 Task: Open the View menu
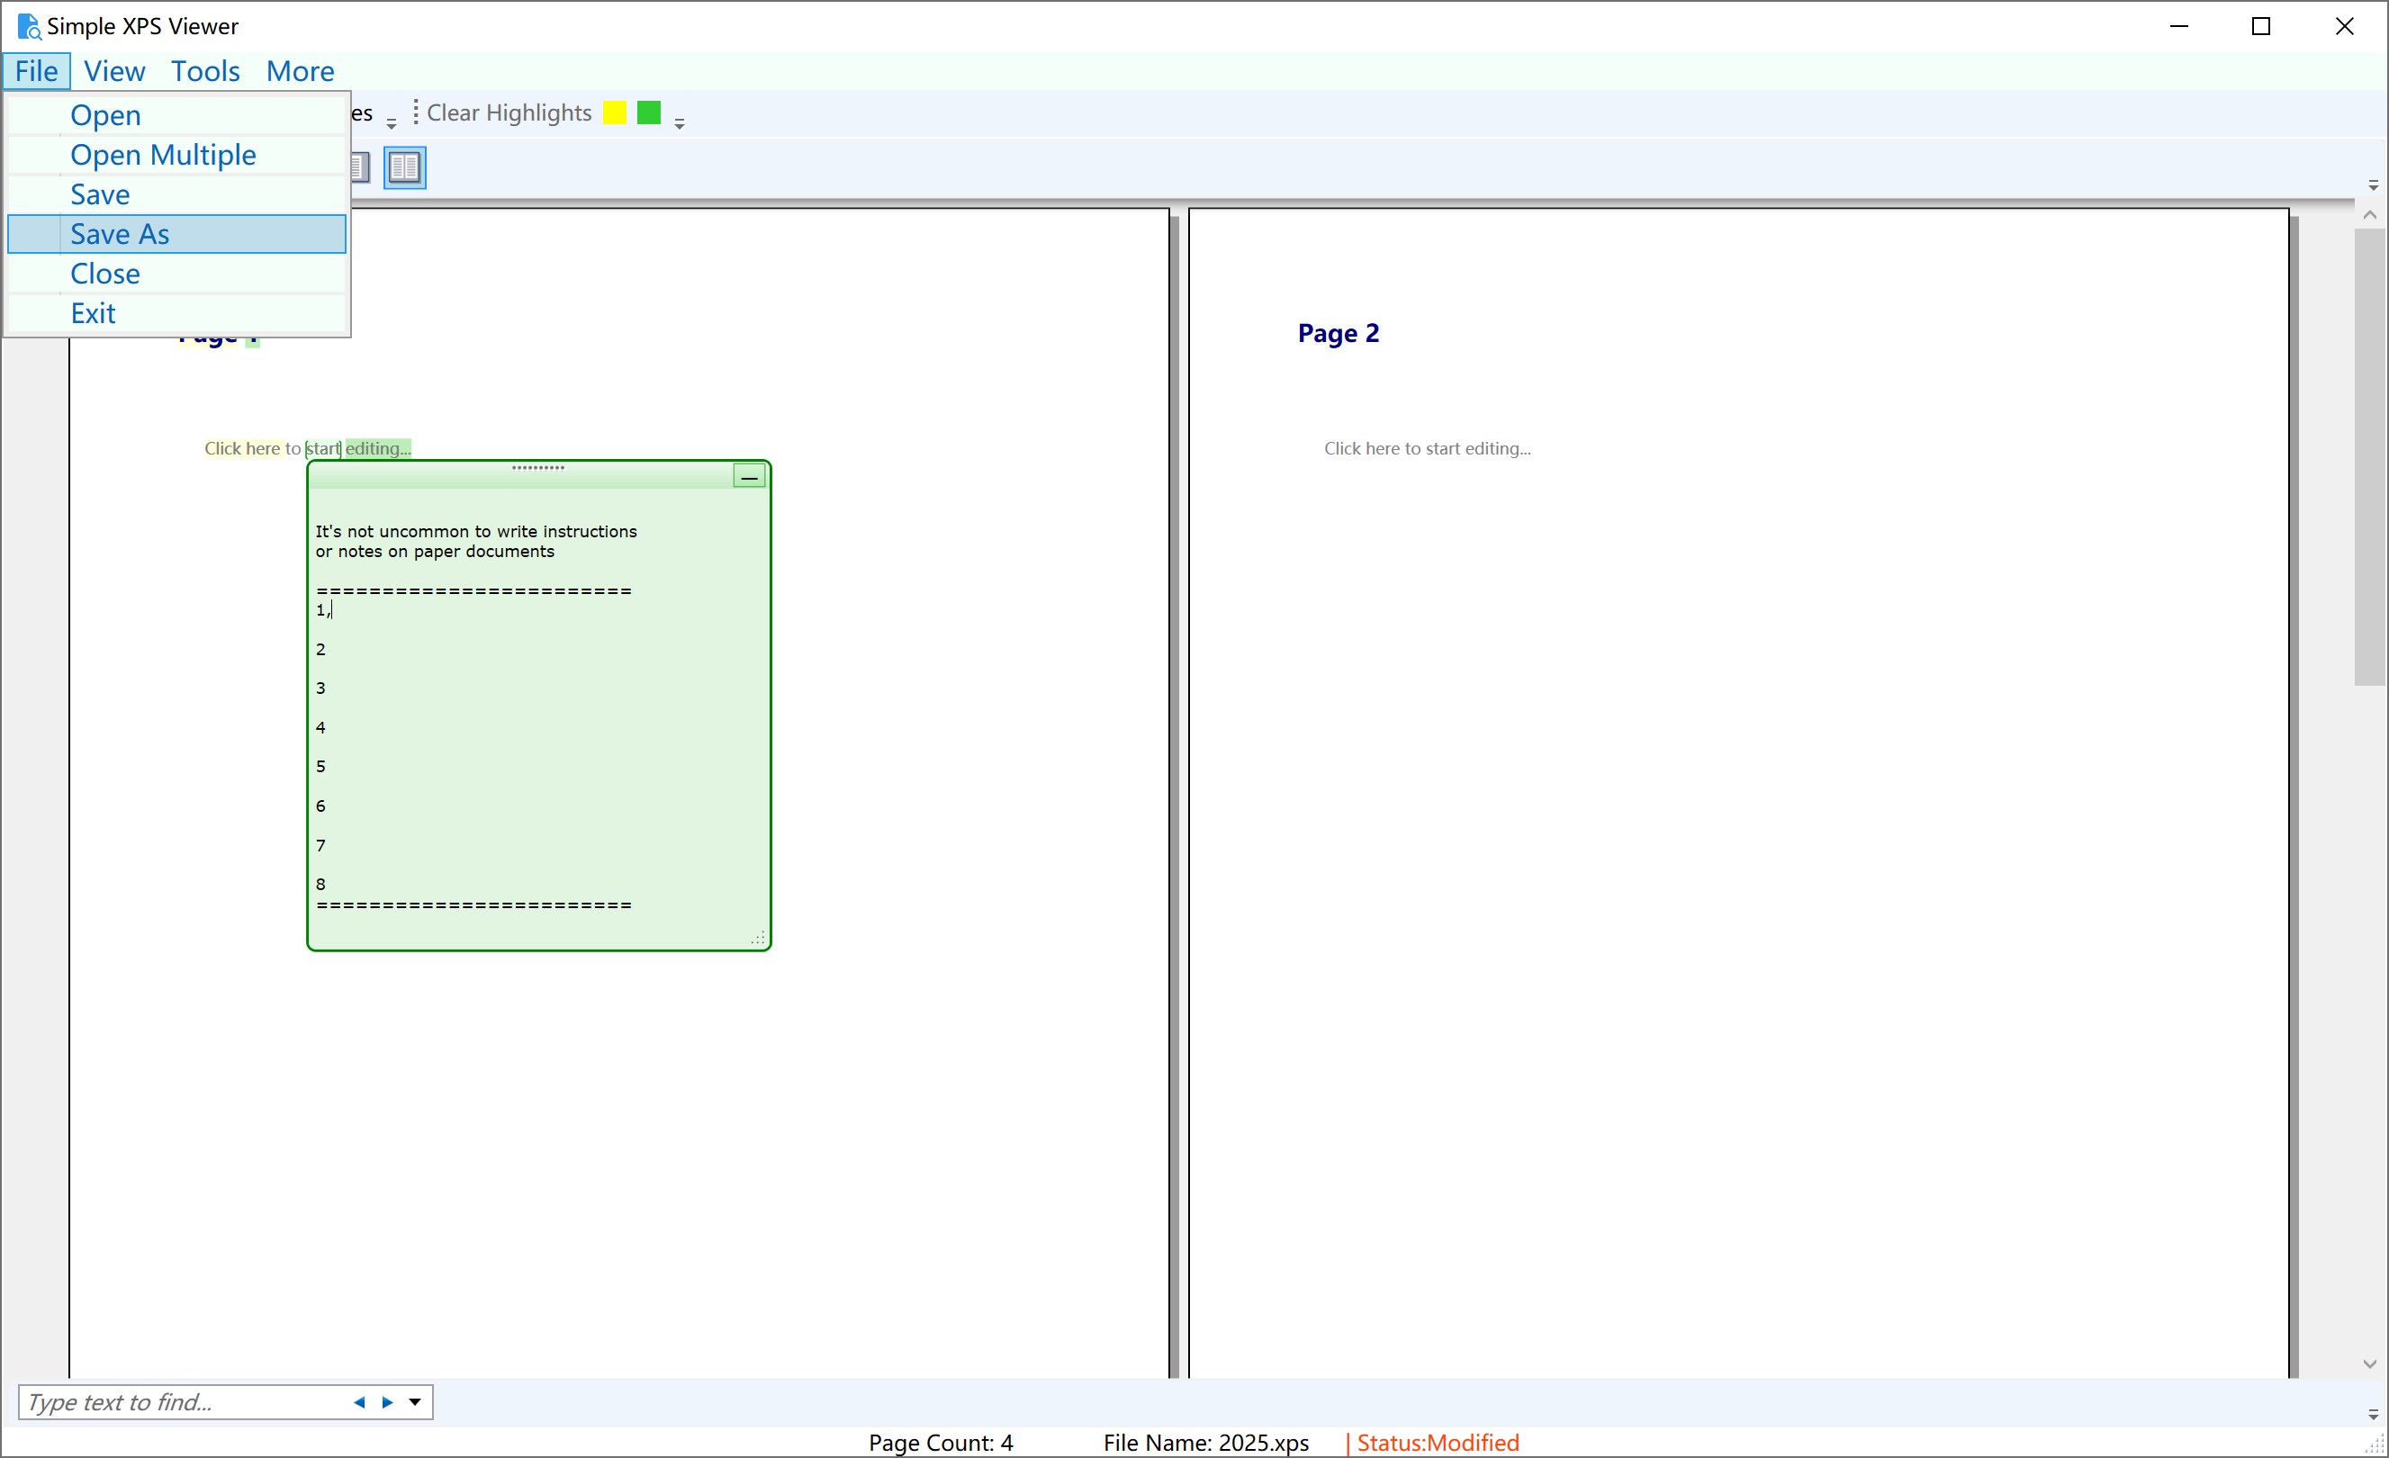click(113, 70)
